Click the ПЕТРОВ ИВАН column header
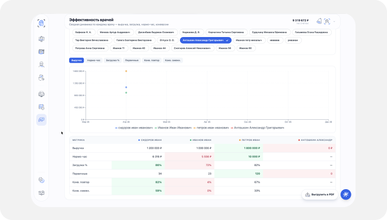387x220 pixels. pos(249,140)
